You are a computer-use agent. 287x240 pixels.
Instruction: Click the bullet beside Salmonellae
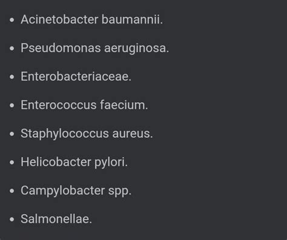point(12,219)
